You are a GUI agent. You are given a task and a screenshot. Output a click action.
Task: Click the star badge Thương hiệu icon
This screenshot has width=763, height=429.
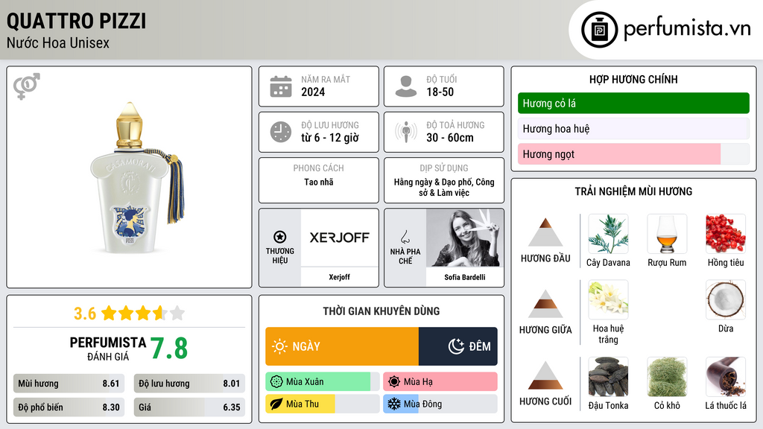click(280, 237)
